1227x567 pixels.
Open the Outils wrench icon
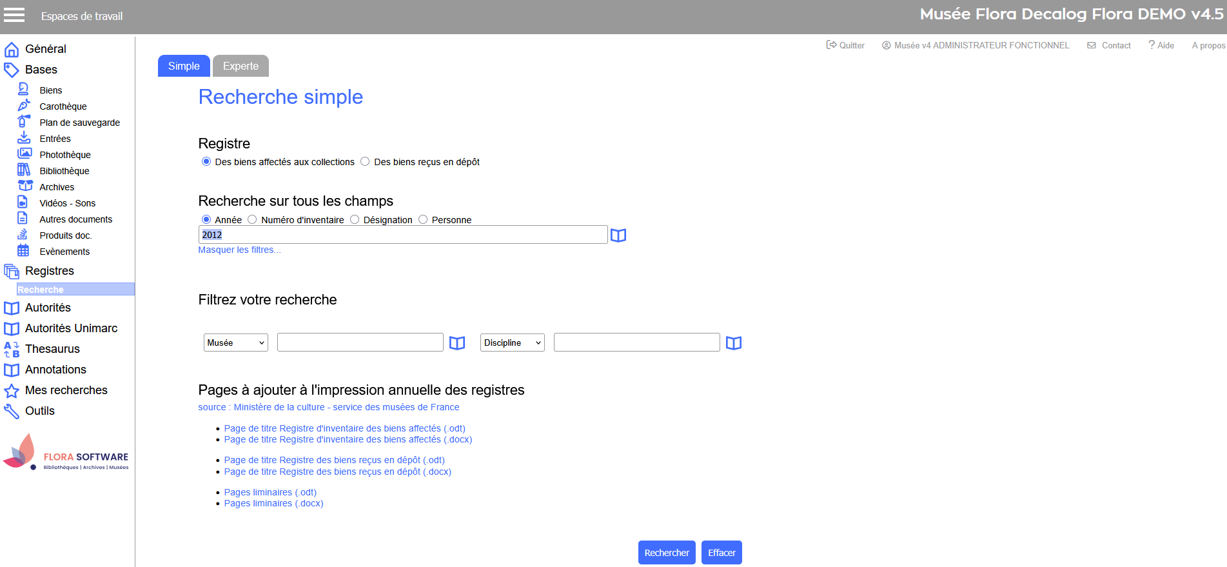click(x=12, y=412)
